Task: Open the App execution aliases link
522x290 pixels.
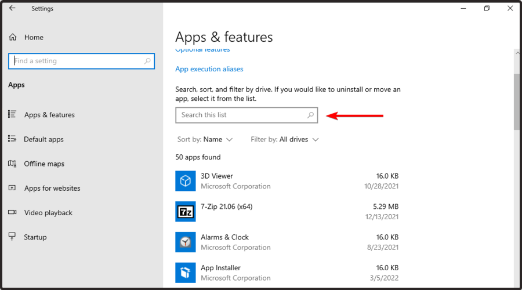Action: coord(209,69)
